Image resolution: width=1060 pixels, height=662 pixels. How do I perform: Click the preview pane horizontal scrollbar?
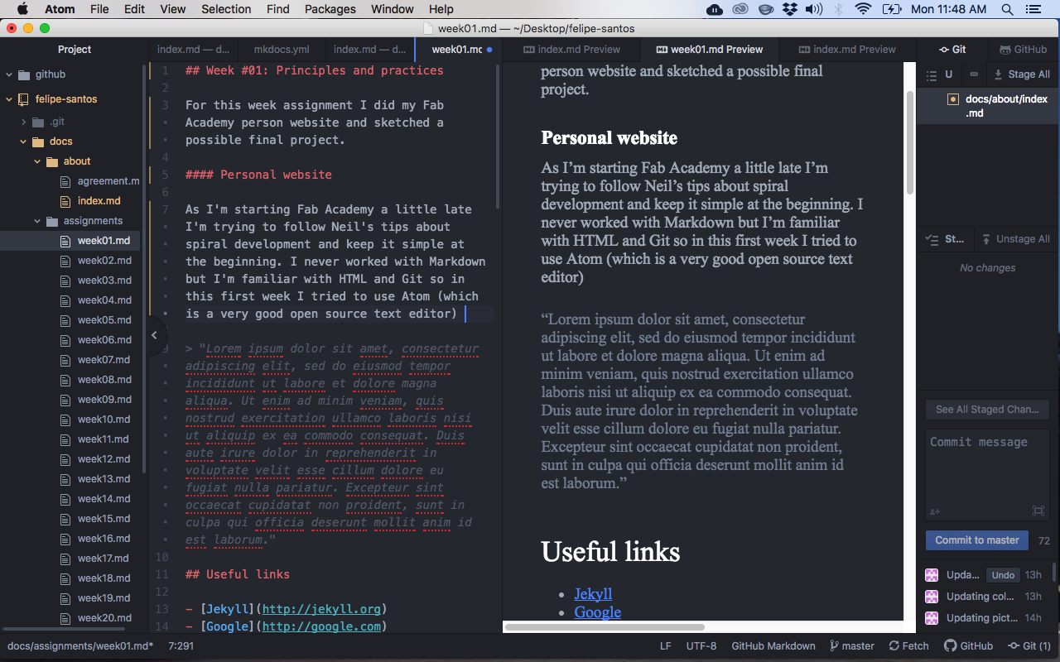pos(605,627)
